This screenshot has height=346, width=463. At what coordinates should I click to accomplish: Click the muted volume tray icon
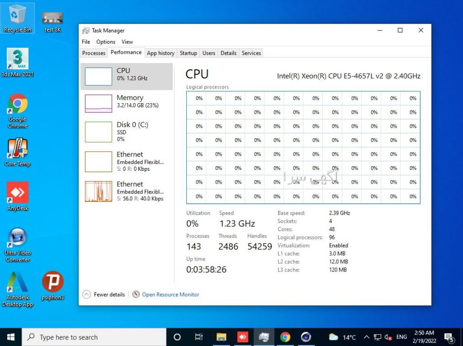pos(388,337)
